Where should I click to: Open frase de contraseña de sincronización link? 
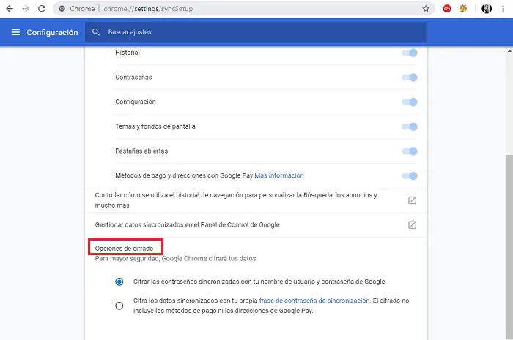314,301
